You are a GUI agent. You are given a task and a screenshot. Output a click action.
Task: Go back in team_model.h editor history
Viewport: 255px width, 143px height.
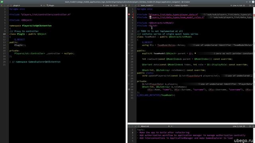(x=129, y=6)
